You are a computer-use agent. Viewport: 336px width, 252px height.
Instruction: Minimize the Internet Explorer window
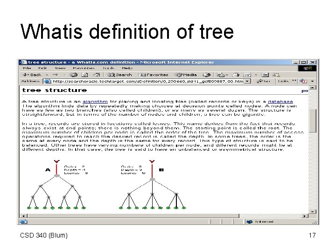pyautogui.click(x=296, y=63)
